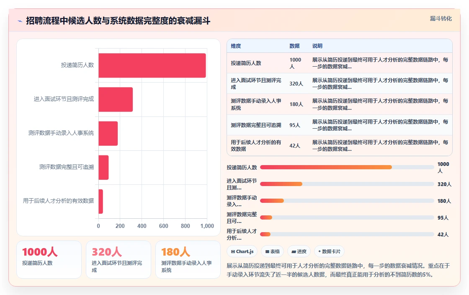This screenshot has height=295, width=469.
Task: Select the 表格 tag chip
Action: coord(273,251)
